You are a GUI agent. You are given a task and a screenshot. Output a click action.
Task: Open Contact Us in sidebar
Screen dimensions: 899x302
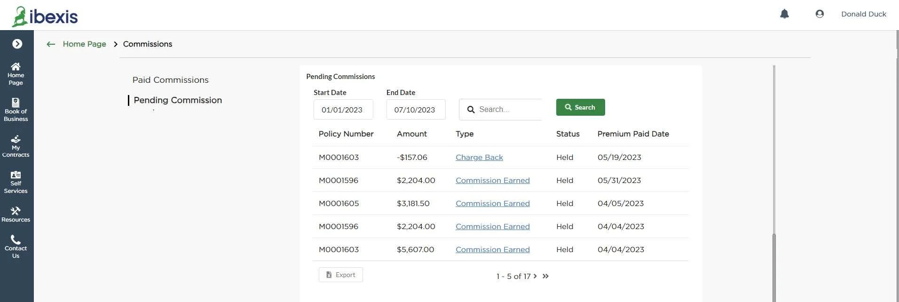(x=16, y=247)
